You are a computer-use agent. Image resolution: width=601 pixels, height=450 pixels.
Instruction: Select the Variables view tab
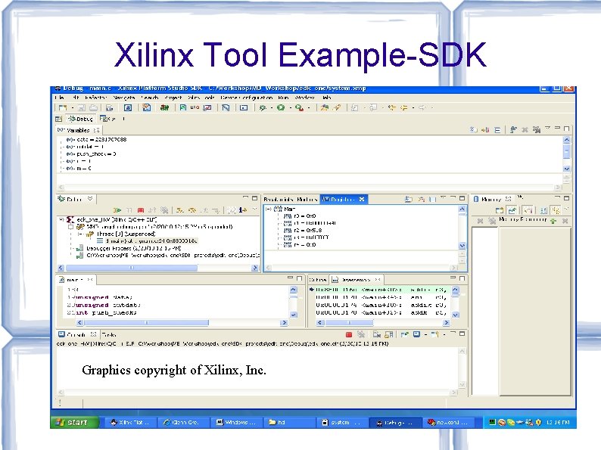tap(78, 130)
